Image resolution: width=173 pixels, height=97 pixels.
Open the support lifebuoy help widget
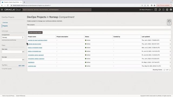click(x=169, y=22)
